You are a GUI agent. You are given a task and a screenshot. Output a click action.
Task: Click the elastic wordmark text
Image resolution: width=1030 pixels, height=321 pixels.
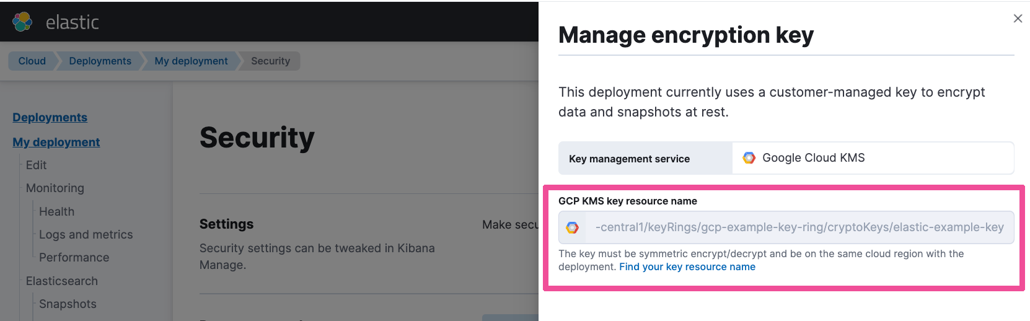tap(73, 22)
